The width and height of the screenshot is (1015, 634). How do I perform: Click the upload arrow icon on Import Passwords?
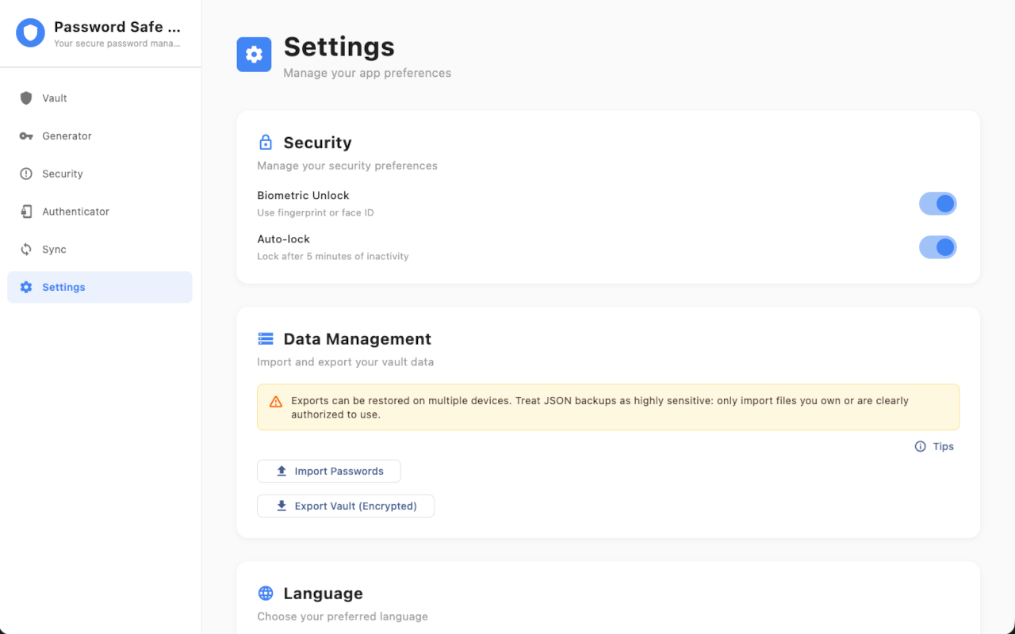point(282,472)
